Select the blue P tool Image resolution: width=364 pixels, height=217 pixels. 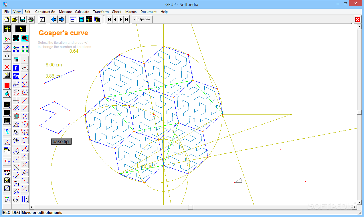point(16,68)
